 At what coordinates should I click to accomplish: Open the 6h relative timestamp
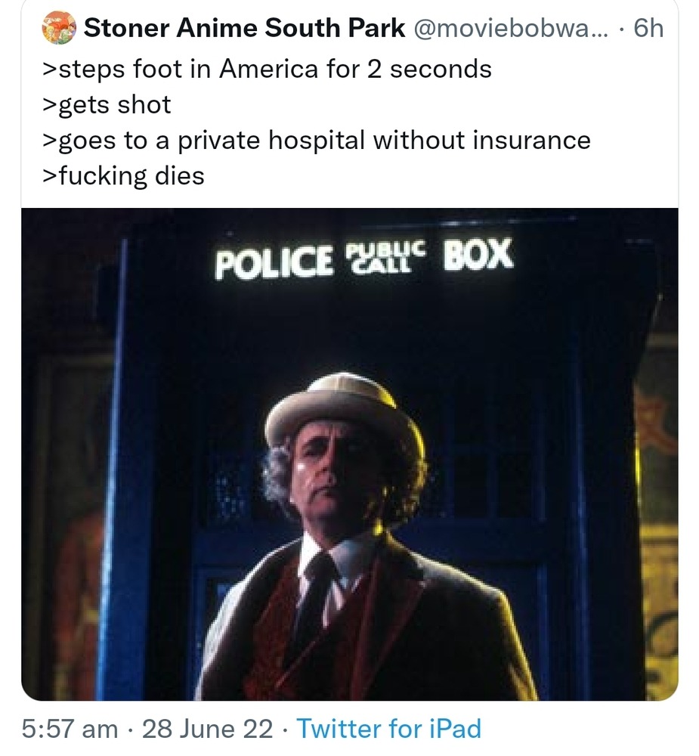pos(648,29)
